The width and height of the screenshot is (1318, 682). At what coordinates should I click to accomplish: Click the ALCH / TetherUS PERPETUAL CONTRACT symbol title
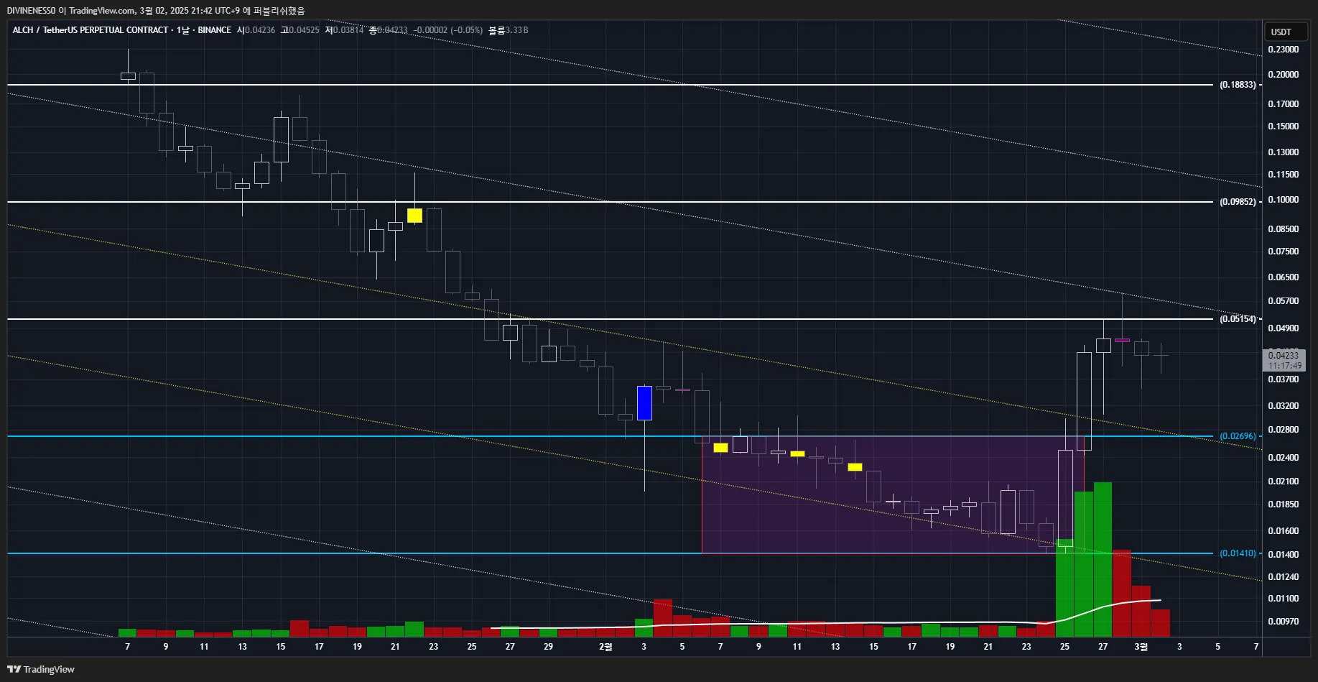click(90, 30)
